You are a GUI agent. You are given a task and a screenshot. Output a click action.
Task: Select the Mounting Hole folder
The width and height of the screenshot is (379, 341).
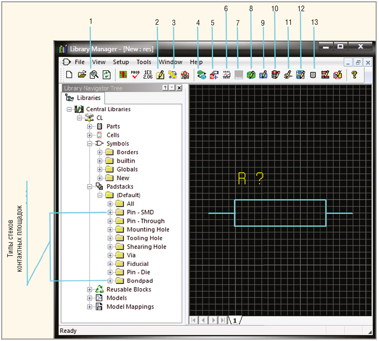(148, 230)
